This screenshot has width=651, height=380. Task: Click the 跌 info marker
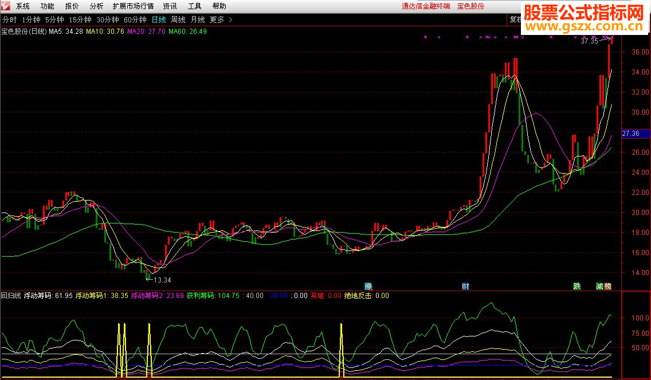pos(577,286)
